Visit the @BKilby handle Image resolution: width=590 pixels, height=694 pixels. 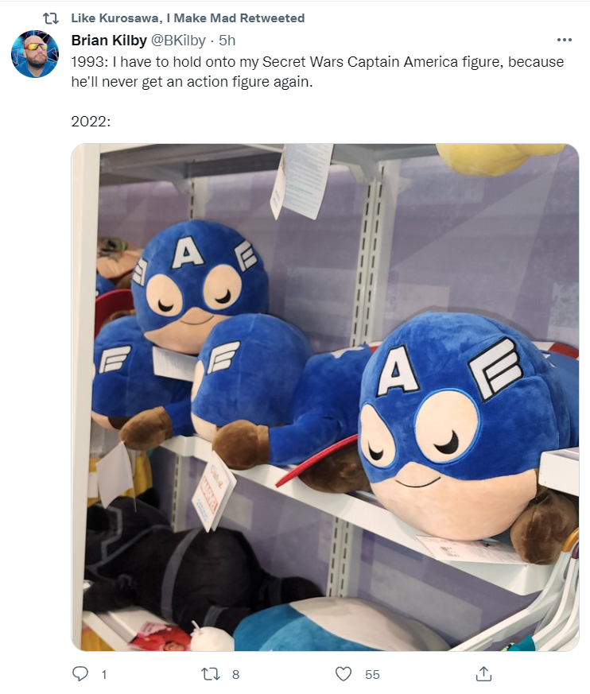coord(178,41)
